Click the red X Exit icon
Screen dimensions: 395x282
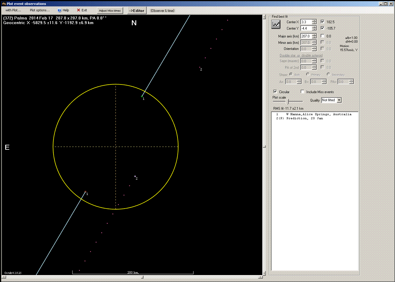click(x=78, y=10)
